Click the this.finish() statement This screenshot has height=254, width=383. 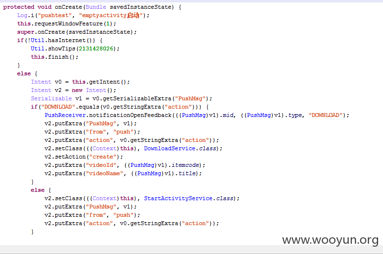(x=55, y=57)
